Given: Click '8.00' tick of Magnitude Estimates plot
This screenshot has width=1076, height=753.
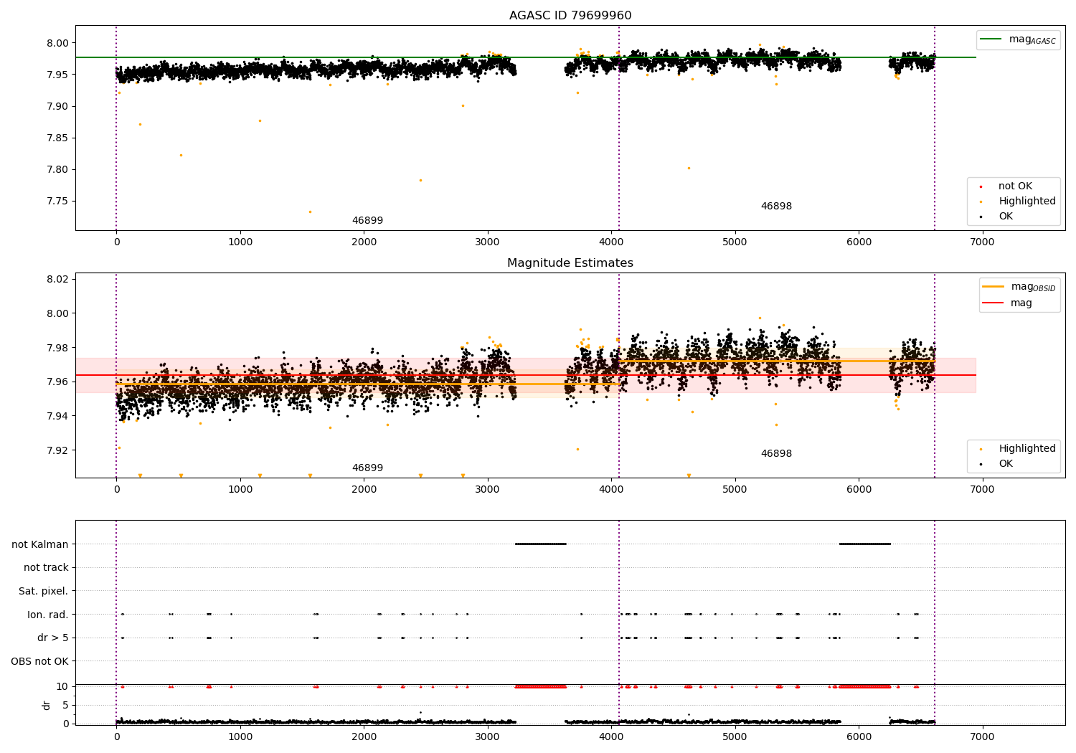Looking at the screenshot, I should [x=57, y=313].
